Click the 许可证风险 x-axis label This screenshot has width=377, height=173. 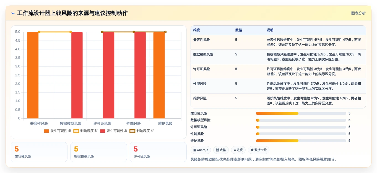pyautogui.click(x=102, y=124)
